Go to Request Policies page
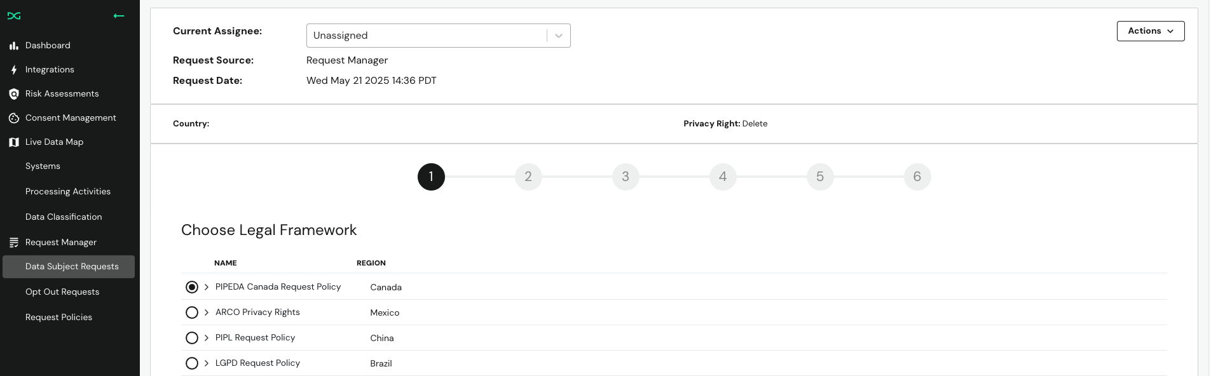 (58, 318)
